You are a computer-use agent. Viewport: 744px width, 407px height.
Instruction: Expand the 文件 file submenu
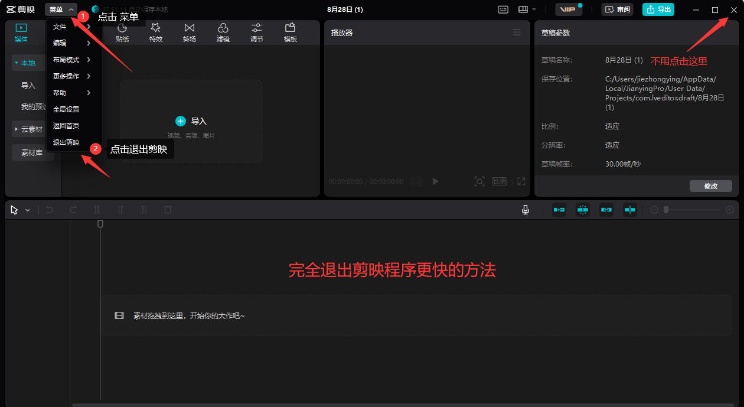74,27
